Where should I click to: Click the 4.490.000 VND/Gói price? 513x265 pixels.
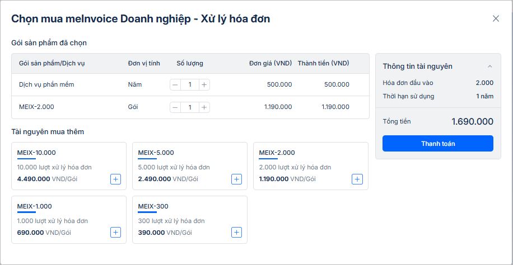click(x=47, y=179)
